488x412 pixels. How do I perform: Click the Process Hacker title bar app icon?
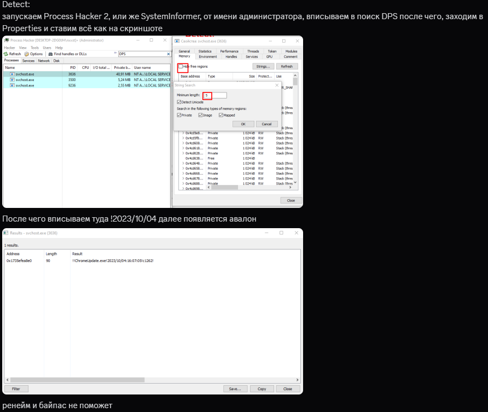click(7, 40)
